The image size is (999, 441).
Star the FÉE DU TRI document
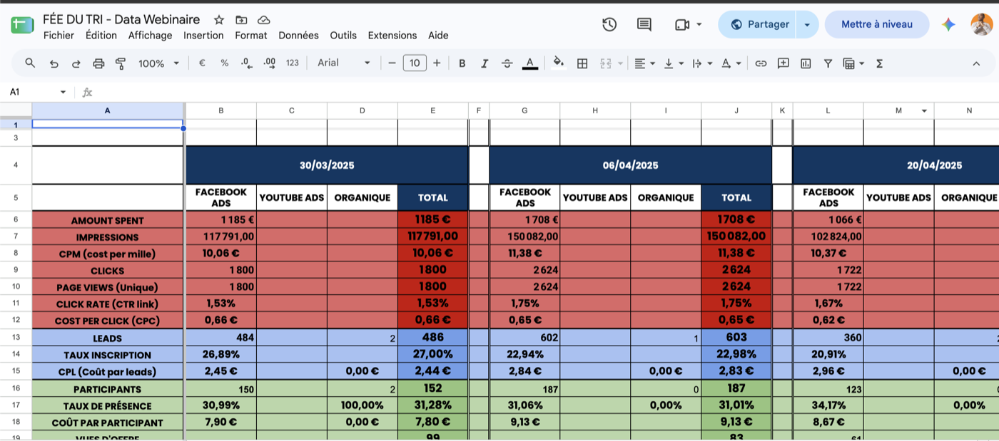coord(219,20)
